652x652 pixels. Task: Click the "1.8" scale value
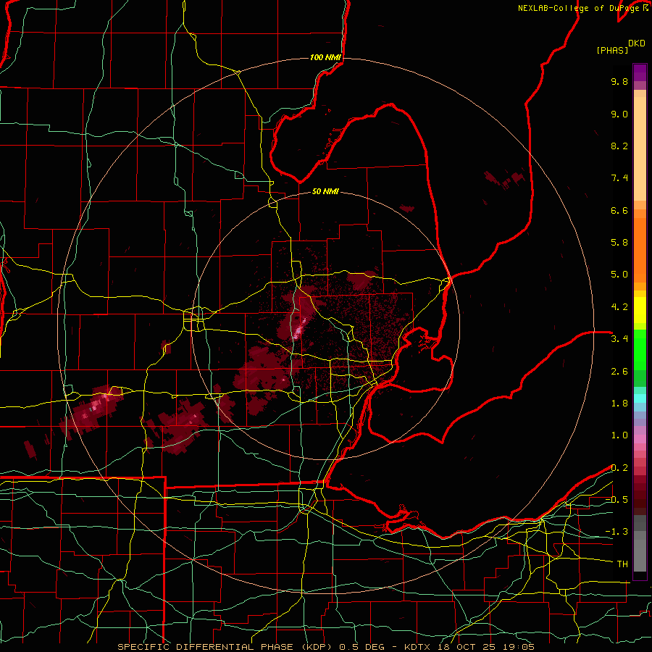tap(619, 404)
